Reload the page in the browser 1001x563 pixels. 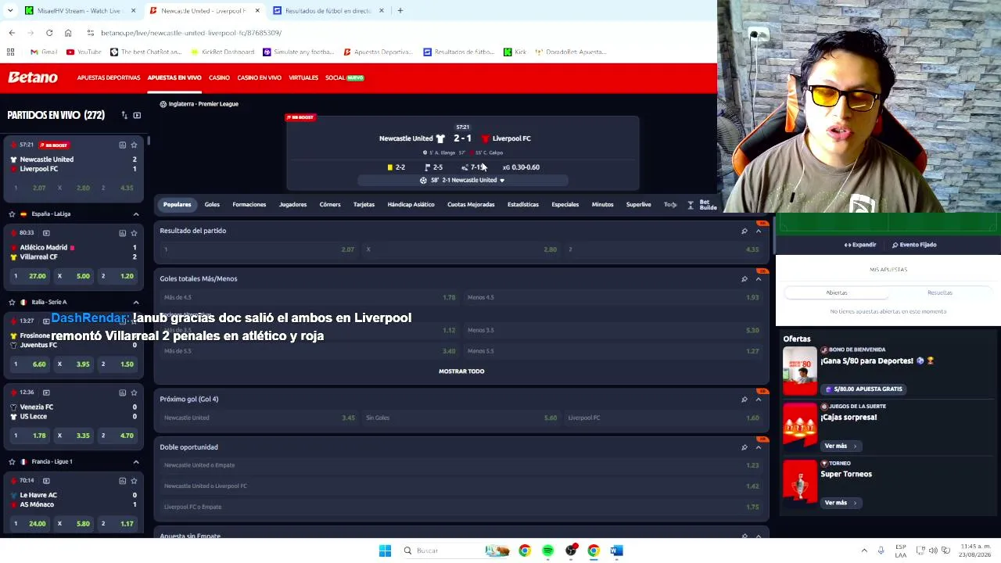49,33
